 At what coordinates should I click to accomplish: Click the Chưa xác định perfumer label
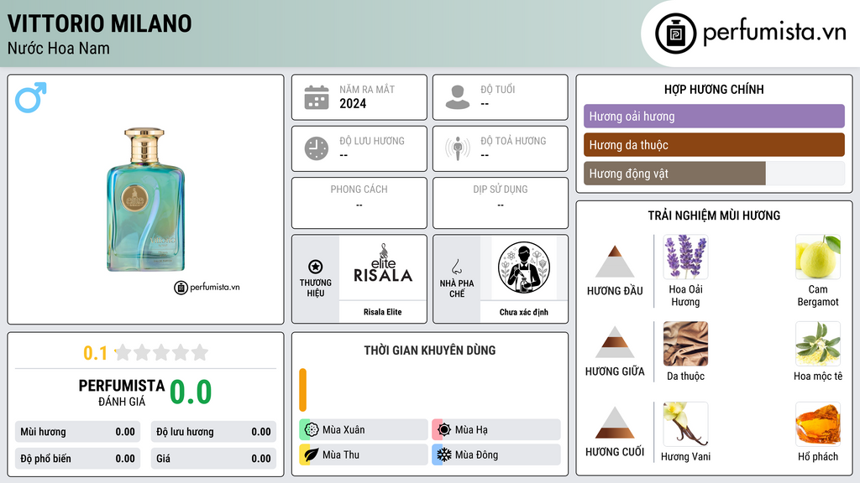point(524,312)
